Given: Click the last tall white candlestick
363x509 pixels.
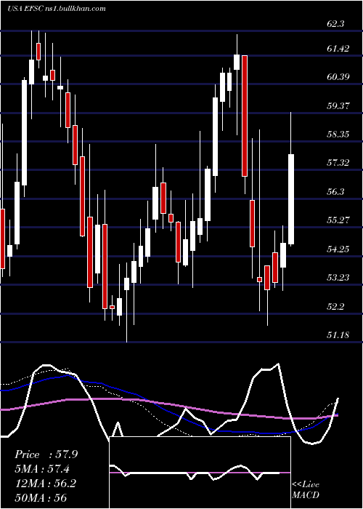Looking at the screenshot, I should [x=291, y=199].
